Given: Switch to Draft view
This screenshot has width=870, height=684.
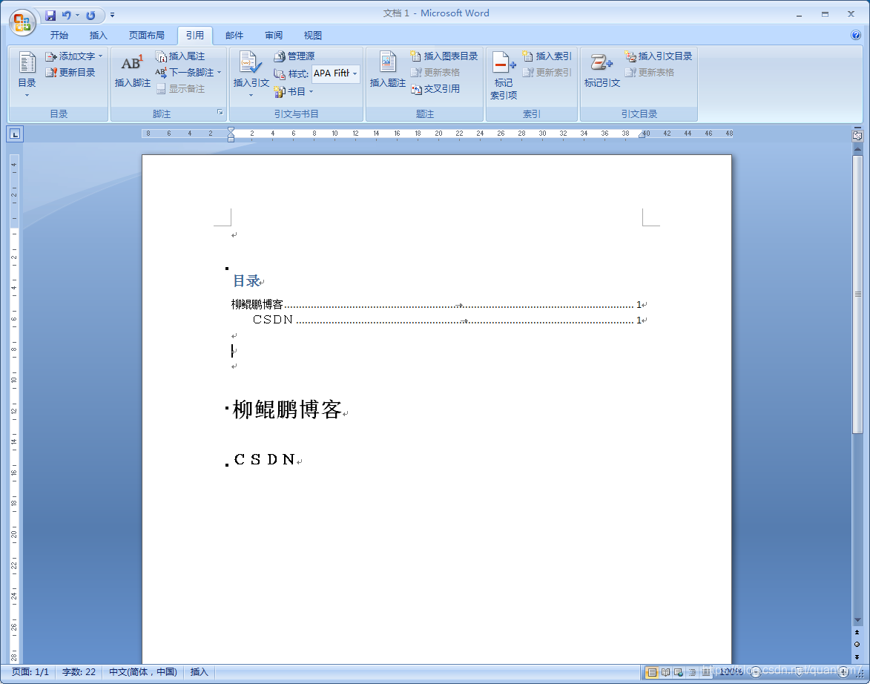Looking at the screenshot, I should 705,672.
